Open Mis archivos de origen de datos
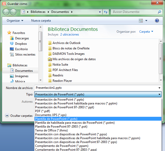 74,59
